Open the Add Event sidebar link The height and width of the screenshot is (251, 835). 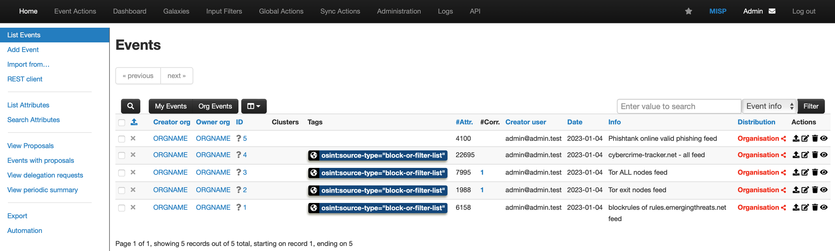[x=23, y=50]
